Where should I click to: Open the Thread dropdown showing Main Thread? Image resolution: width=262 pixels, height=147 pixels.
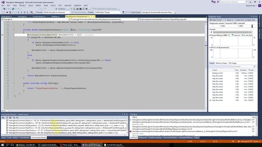108,12
